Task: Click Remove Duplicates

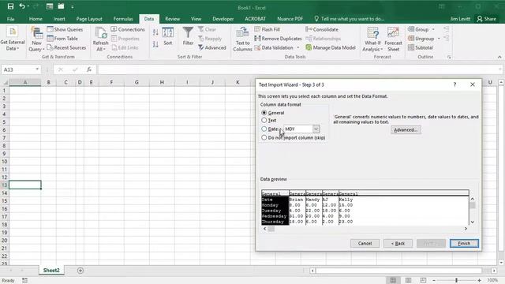Action: [278, 39]
